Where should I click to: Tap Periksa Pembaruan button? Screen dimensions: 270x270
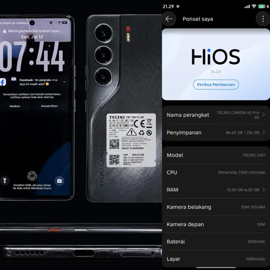(216, 85)
